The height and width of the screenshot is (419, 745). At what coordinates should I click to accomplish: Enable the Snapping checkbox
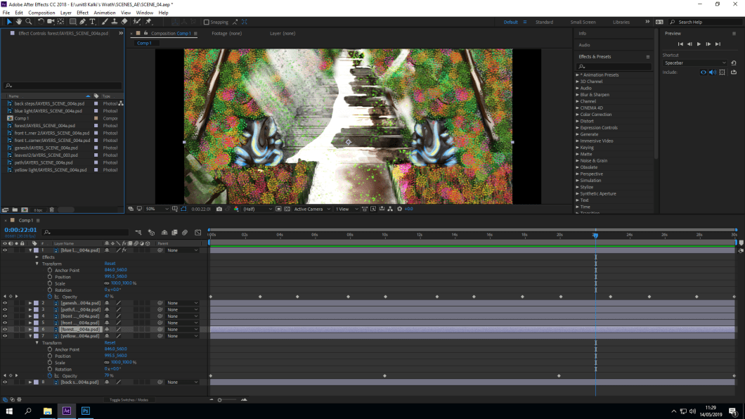[x=206, y=22]
